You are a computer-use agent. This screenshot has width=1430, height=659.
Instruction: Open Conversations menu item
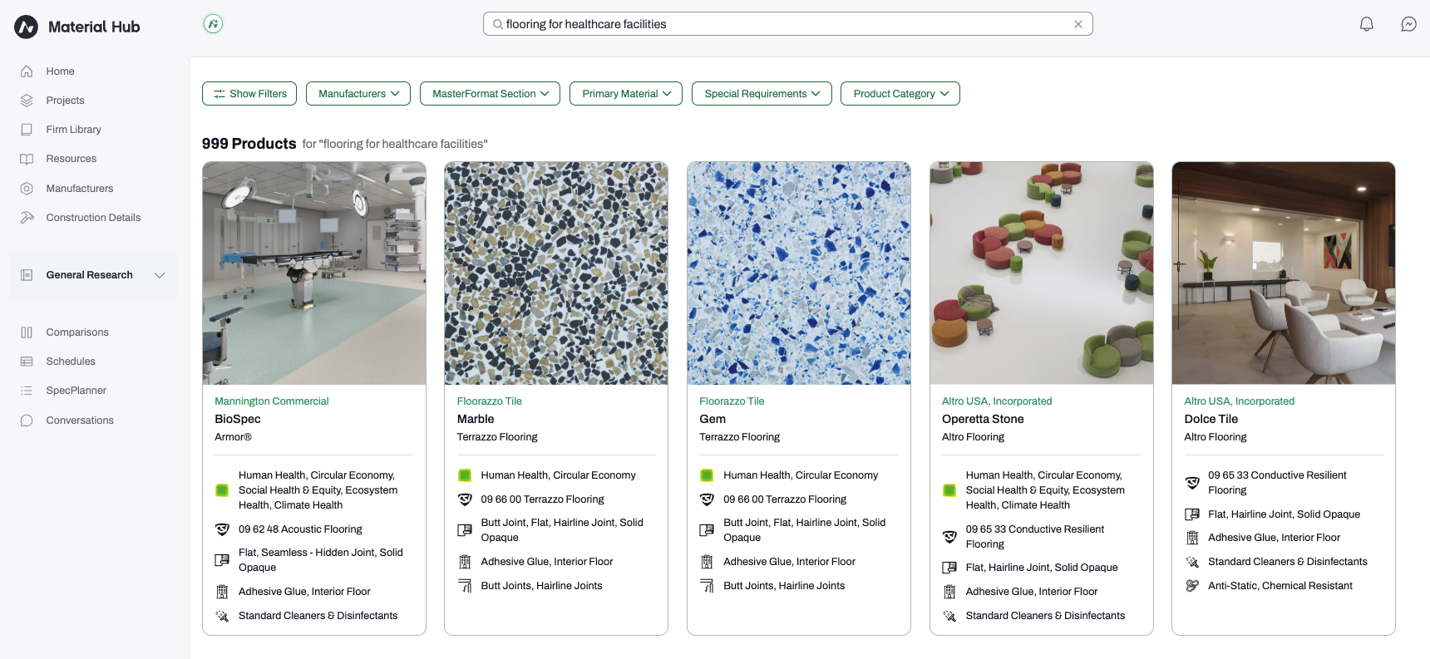click(80, 420)
